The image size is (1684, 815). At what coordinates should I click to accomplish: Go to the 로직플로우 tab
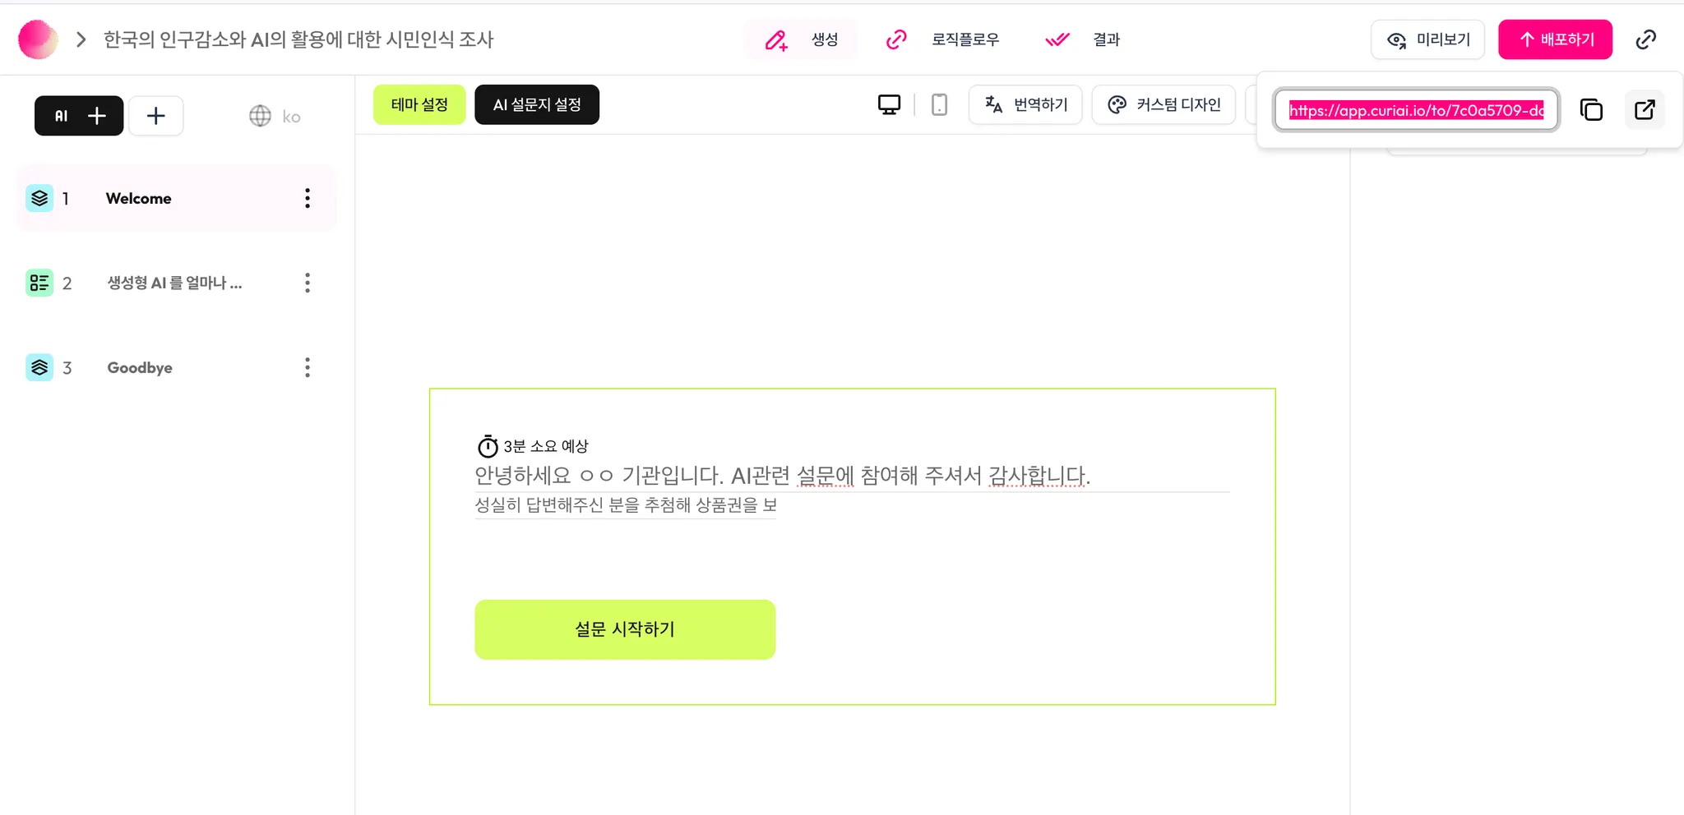coord(942,39)
